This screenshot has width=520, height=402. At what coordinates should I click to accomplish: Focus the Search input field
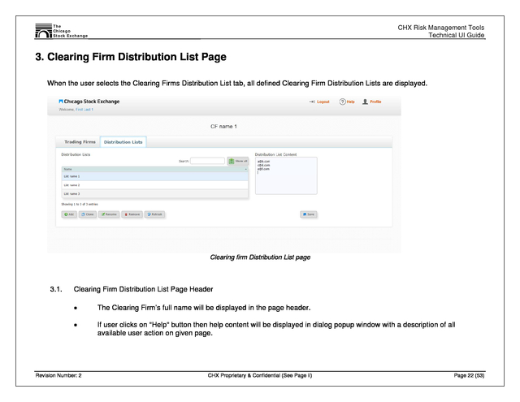207,161
